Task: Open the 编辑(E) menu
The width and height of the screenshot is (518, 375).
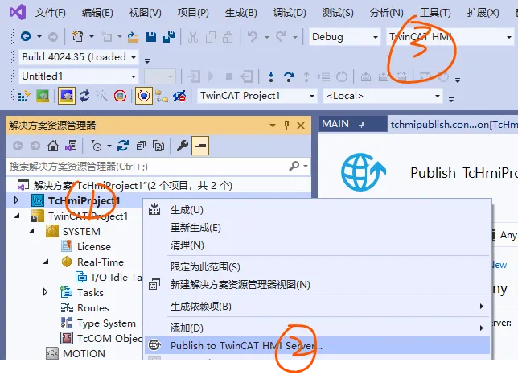Action: (x=97, y=13)
